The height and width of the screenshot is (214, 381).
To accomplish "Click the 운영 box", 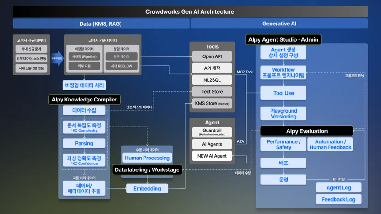I will 283,180.
